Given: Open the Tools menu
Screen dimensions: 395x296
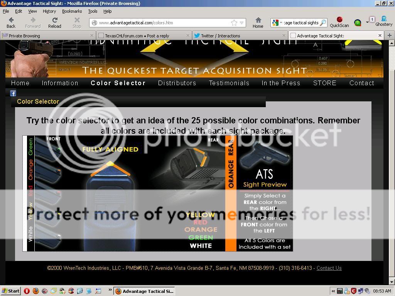Looking at the screenshot, I should coord(93,11).
